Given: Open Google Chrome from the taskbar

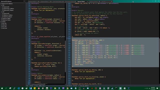Looking at the screenshot, I should [x=67, y=88].
